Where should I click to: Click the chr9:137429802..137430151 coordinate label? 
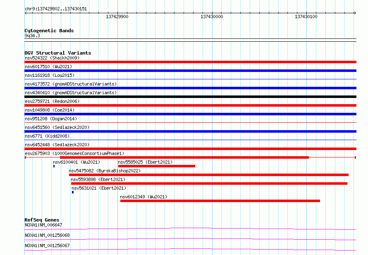[56, 9]
